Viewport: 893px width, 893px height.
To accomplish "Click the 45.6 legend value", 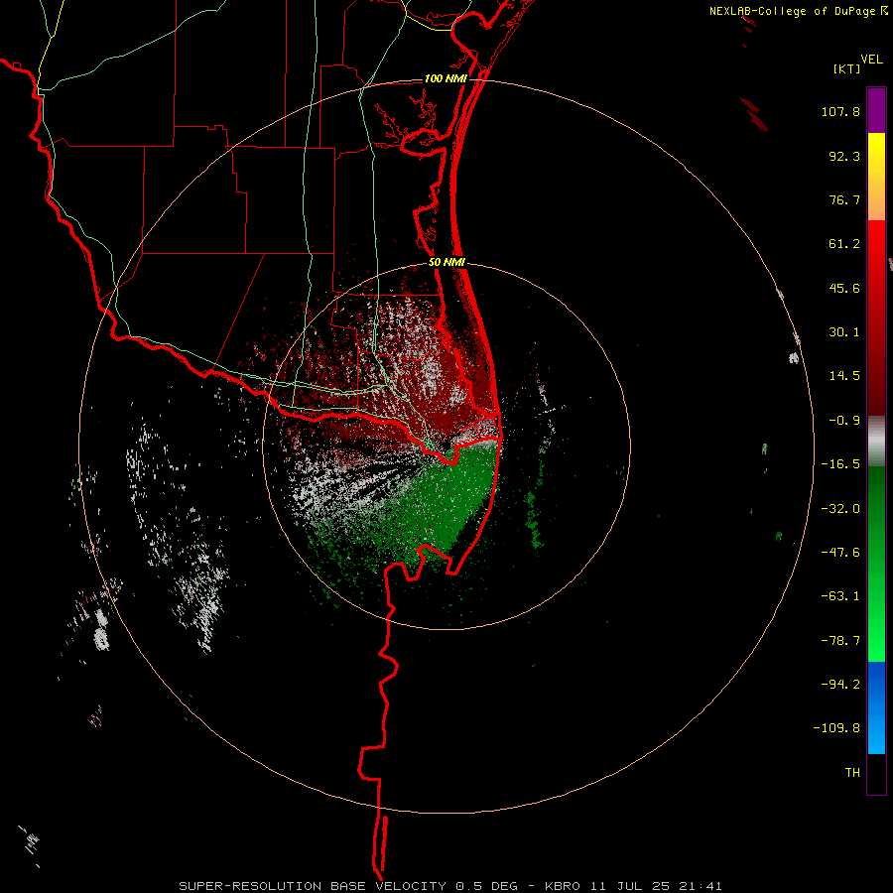I will pos(844,288).
